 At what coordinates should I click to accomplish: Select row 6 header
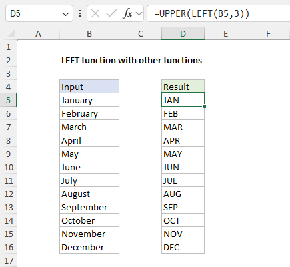[9, 113]
